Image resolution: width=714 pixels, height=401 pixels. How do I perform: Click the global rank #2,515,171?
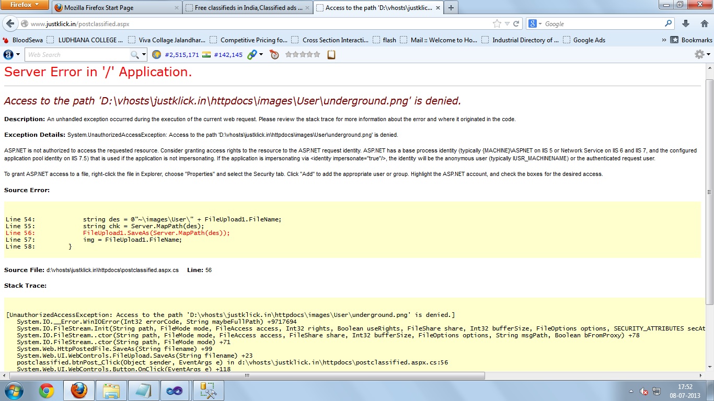pyautogui.click(x=182, y=55)
